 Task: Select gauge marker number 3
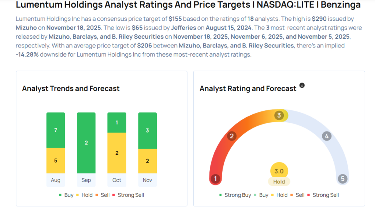pos(279,115)
